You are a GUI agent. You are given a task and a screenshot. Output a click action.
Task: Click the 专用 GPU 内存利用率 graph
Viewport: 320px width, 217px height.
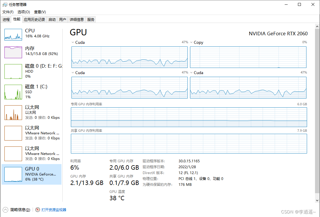tap(189, 117)
